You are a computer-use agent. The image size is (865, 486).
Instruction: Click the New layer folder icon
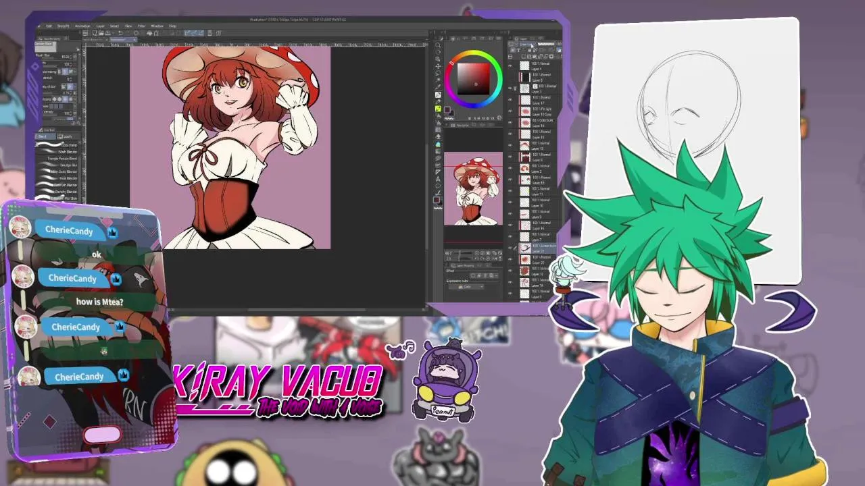[x=534, y=57]
